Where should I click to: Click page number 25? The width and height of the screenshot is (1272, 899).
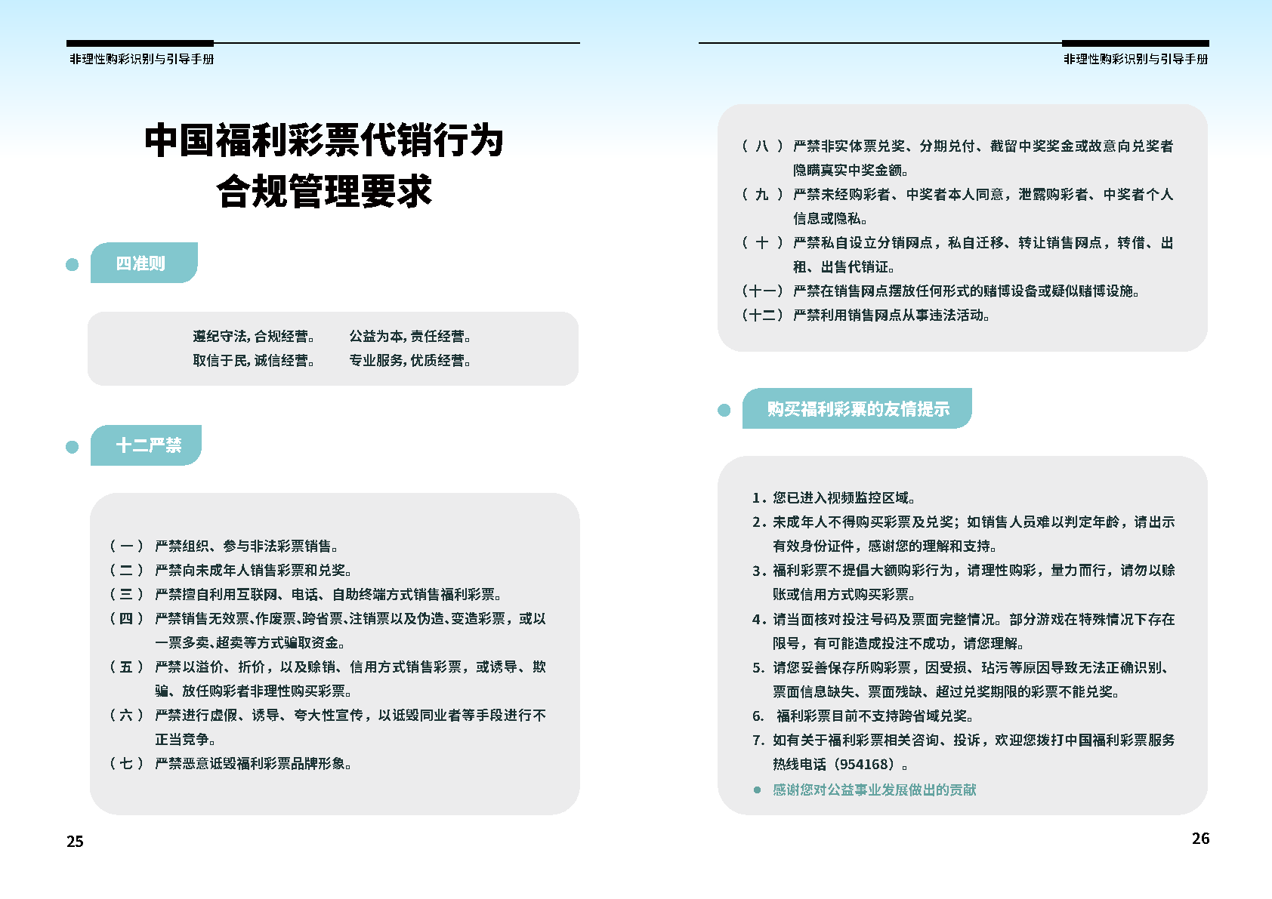[x=75, y=842]
